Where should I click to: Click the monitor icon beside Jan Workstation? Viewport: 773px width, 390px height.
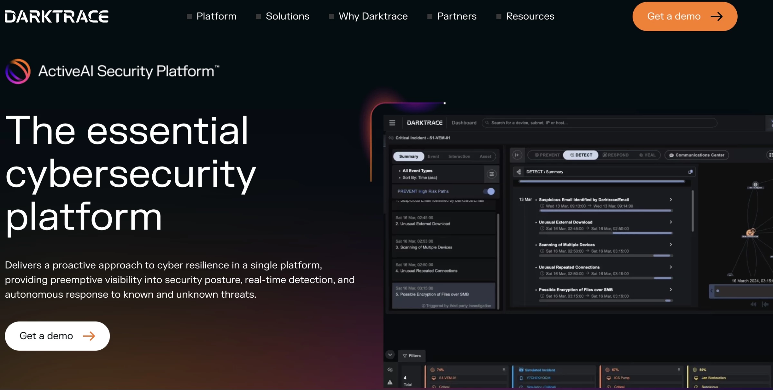tap(696, 378)
